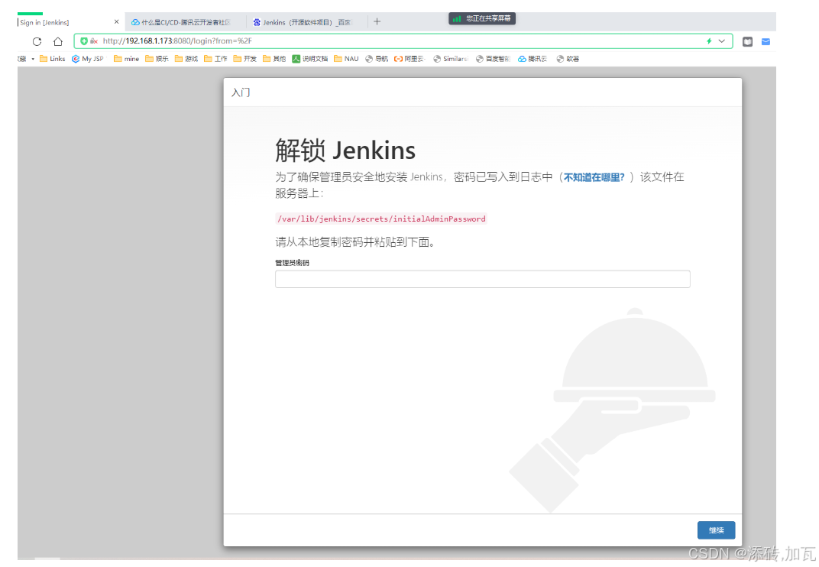Open the 说明文档 bookmark
Screen dimensions: 819x567
point(309,59)
